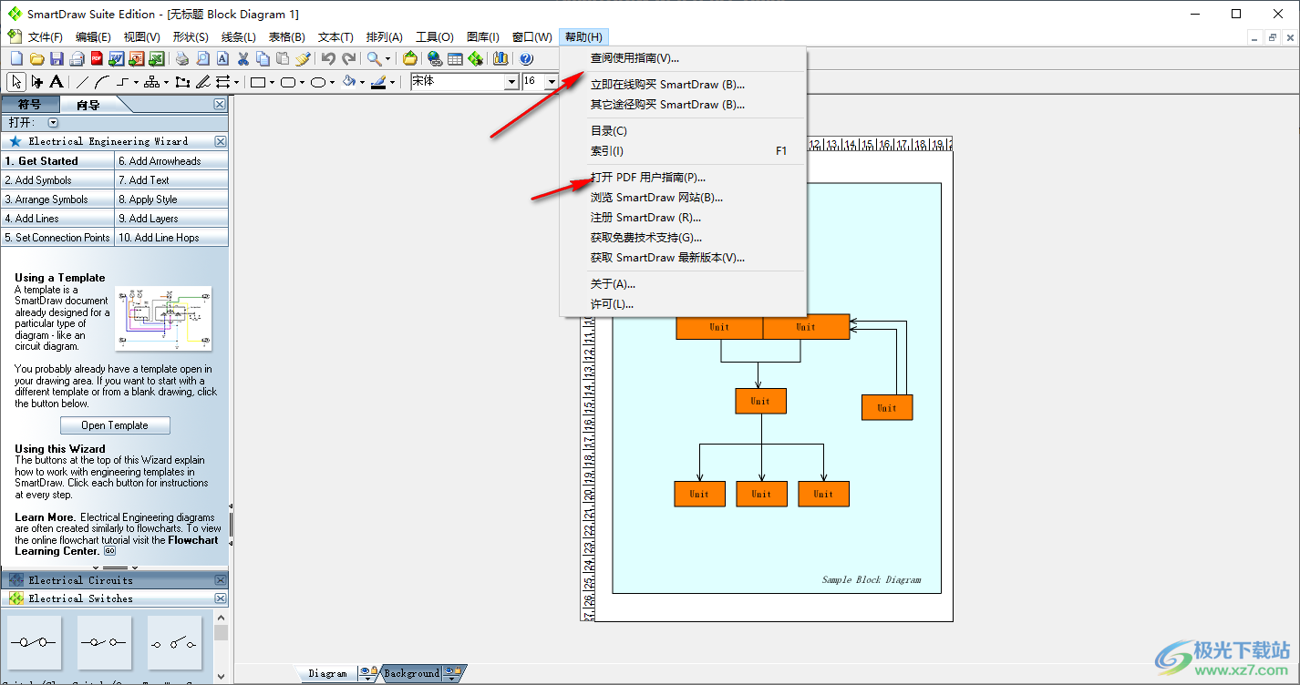Click wizard step 6. Add Arrowheads
The width and height of the screenshot is (1300, 685).
[x=171, y=161]
